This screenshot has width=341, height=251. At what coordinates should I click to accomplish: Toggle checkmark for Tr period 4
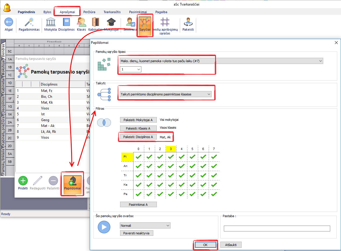[x=182, y=175]
